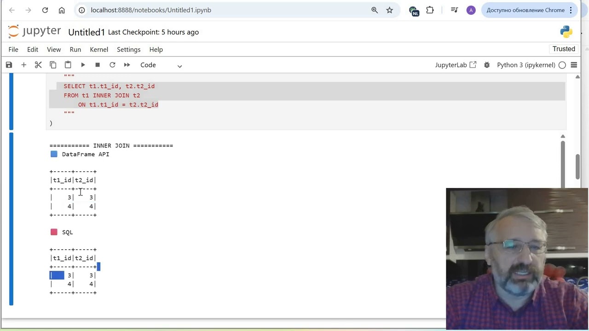Click the SELECT t1.t1_id, t2.t2_id line
The height and width of the screenshot is (331, 589).
pos(109,86)
